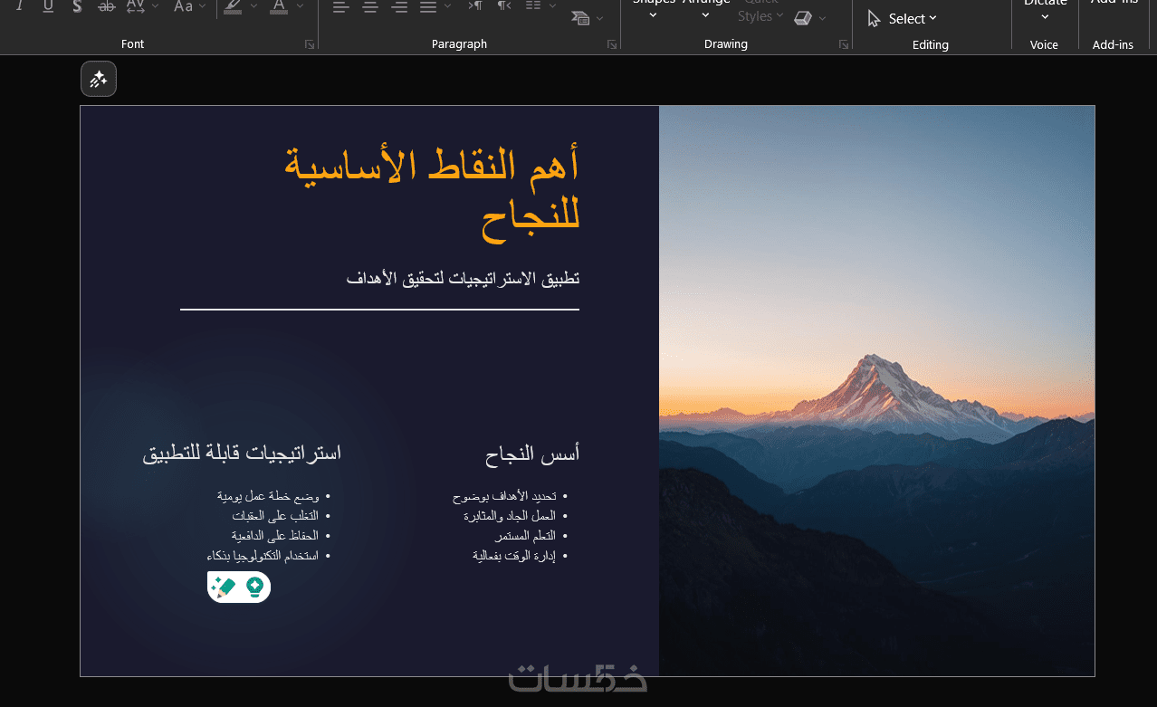Select heading 'استراتيجيات قابلة للتطبيق'
1157x707 pixels.
[242, 453]
